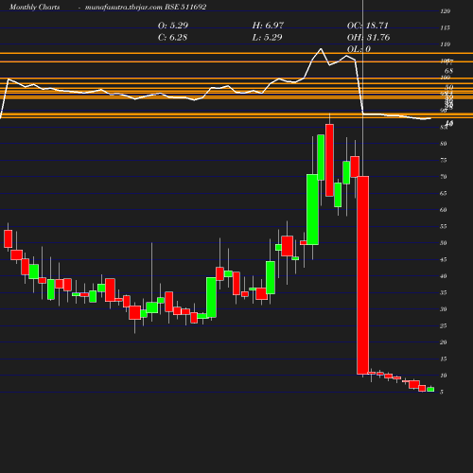Click the tallest green candlestick near 50-70
473x473 pixels.
pos(312,209)
